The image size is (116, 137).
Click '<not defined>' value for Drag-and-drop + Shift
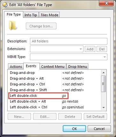pos(73,90)
